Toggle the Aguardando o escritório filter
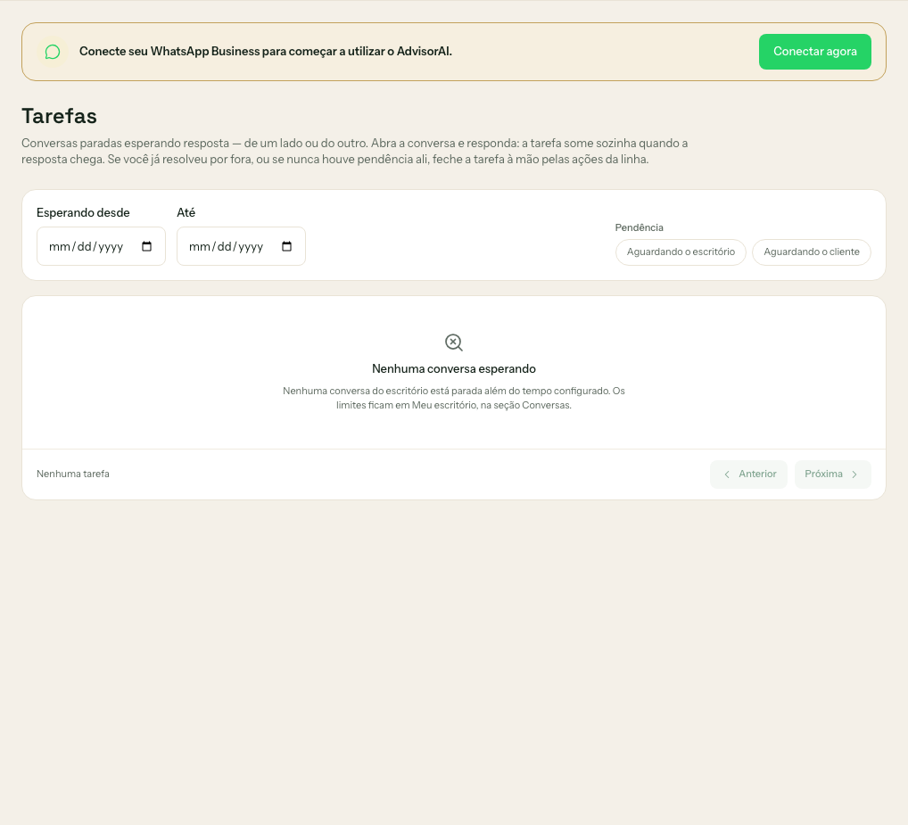Screen dimensions: 908x825 click(x=681, y=252)
